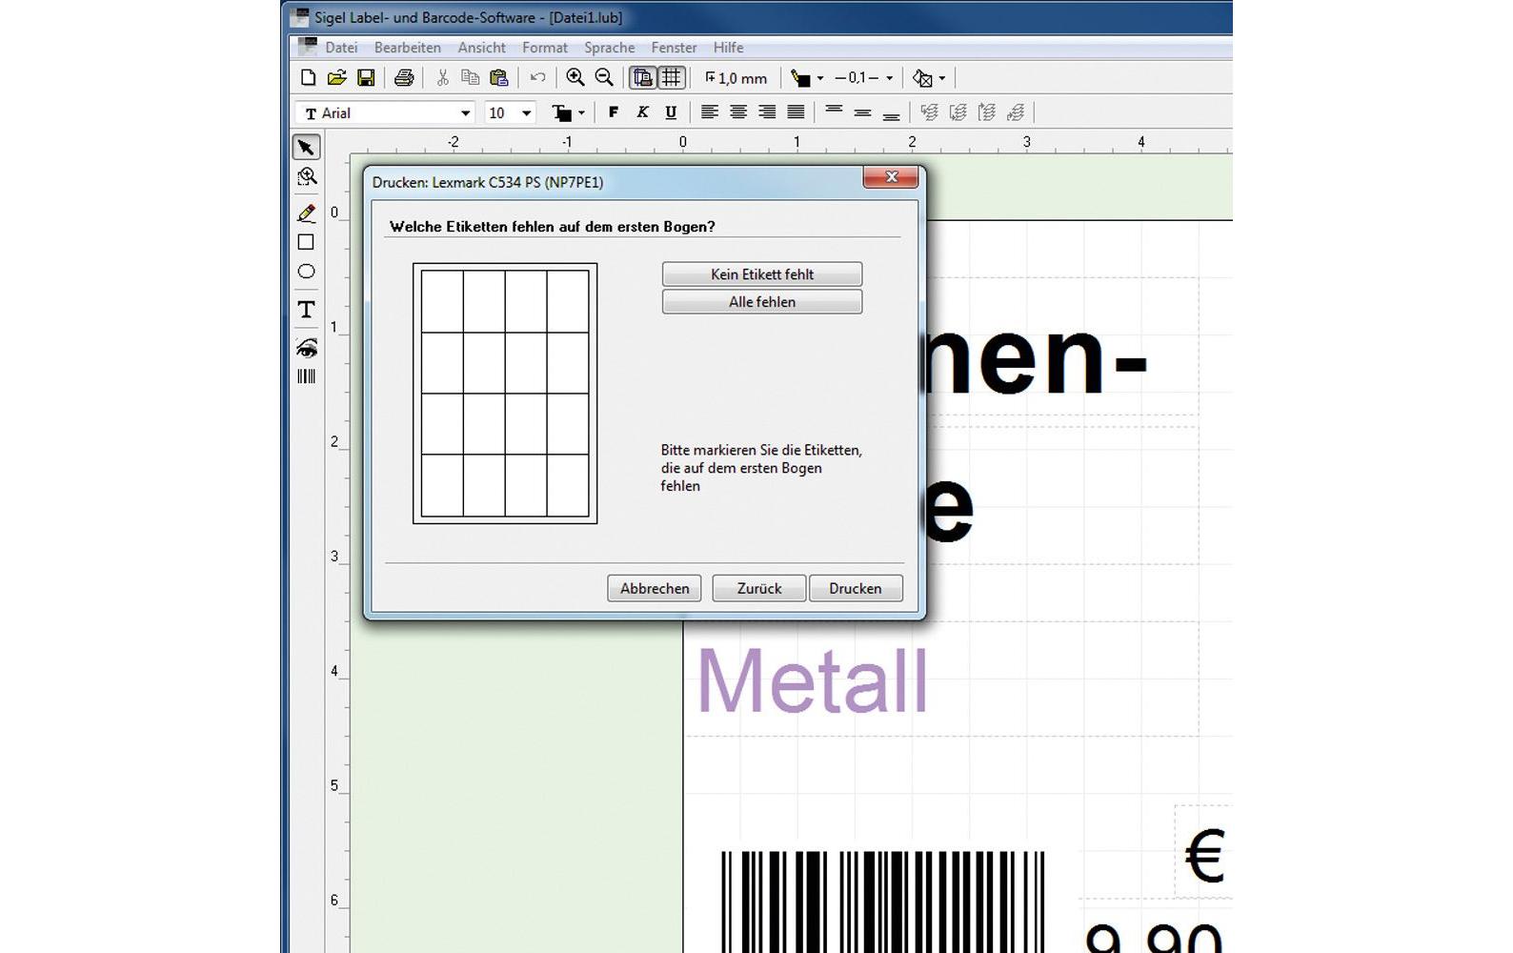Expand the font size 10 dropdown
This screenshot has width=1513, height=953.
(526, 113)
